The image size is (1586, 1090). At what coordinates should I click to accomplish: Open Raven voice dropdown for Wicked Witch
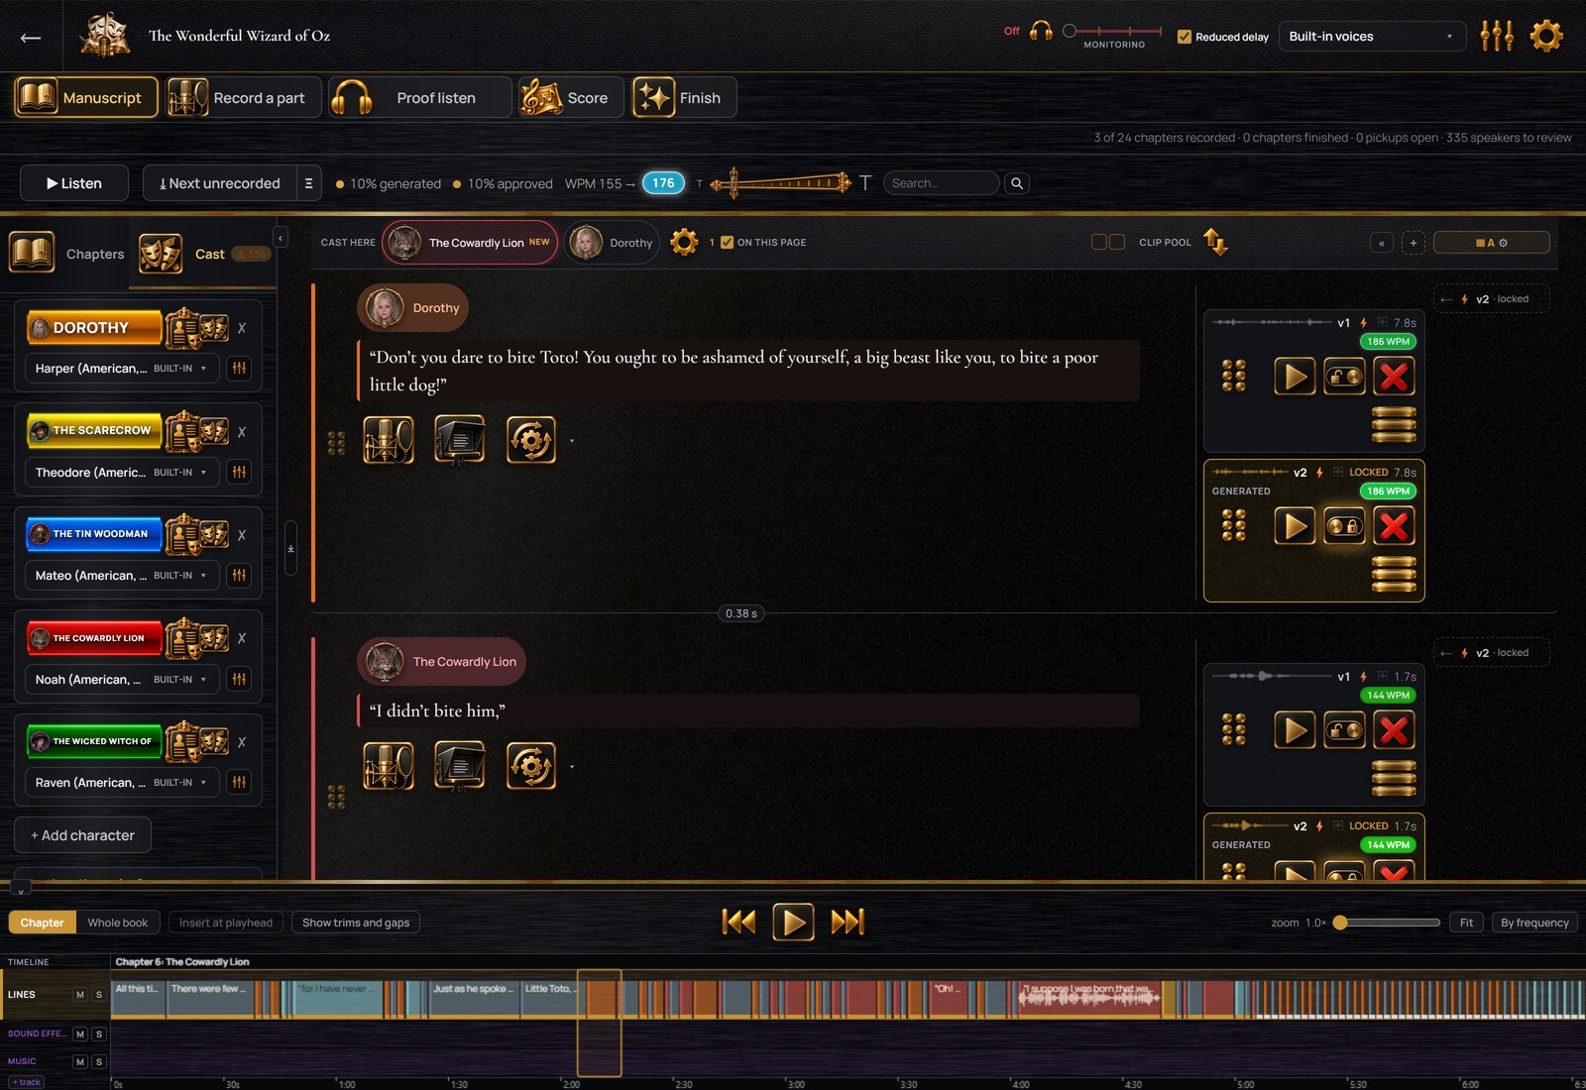120,782
